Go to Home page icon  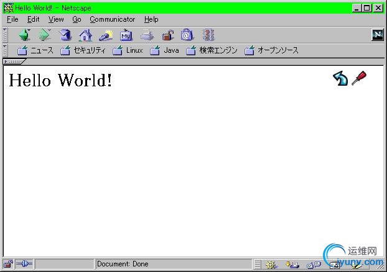(85, 35)
